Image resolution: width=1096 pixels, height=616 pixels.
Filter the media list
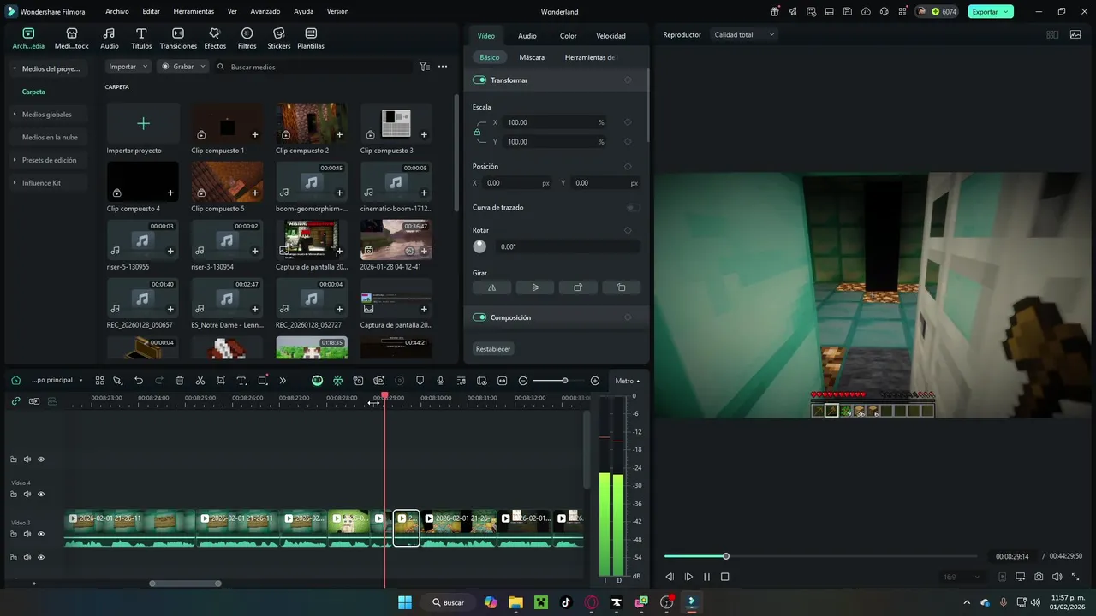424,67
